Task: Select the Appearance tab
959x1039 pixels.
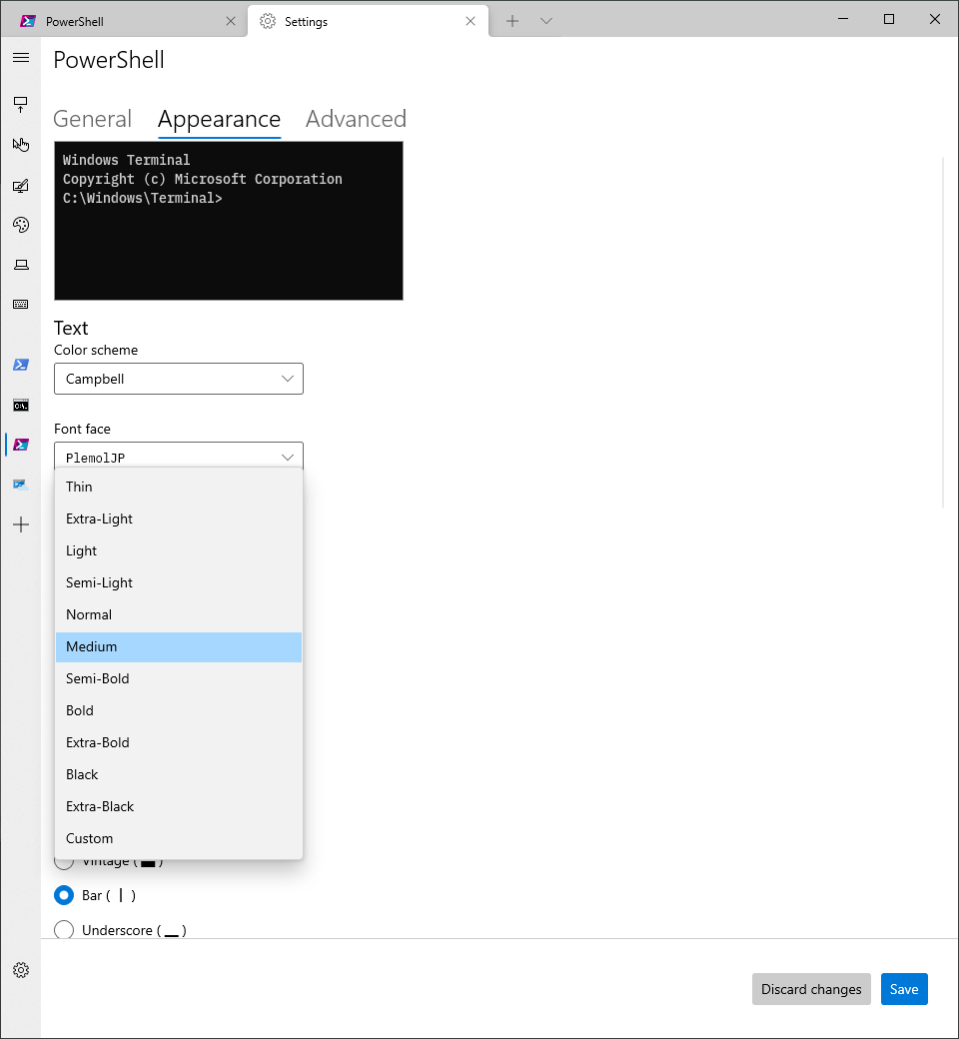Action: (x=220, y=119)
